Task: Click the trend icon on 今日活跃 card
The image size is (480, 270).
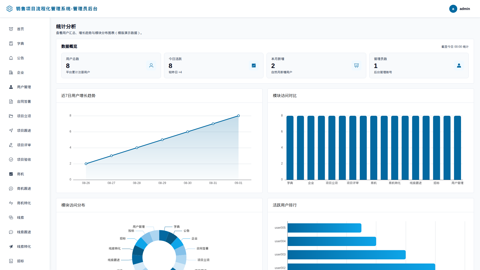Action: (x=254, y=65)
